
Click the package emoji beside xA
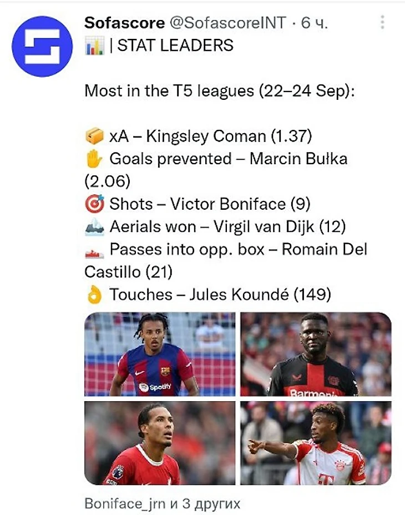[94, 136]
